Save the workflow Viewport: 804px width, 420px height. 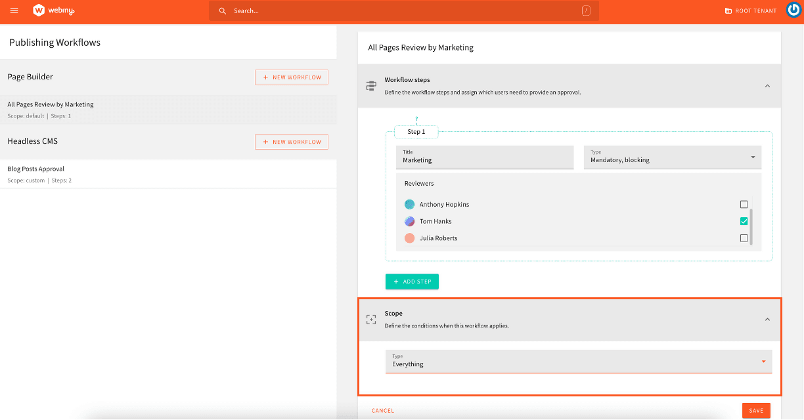coord(756,411)
